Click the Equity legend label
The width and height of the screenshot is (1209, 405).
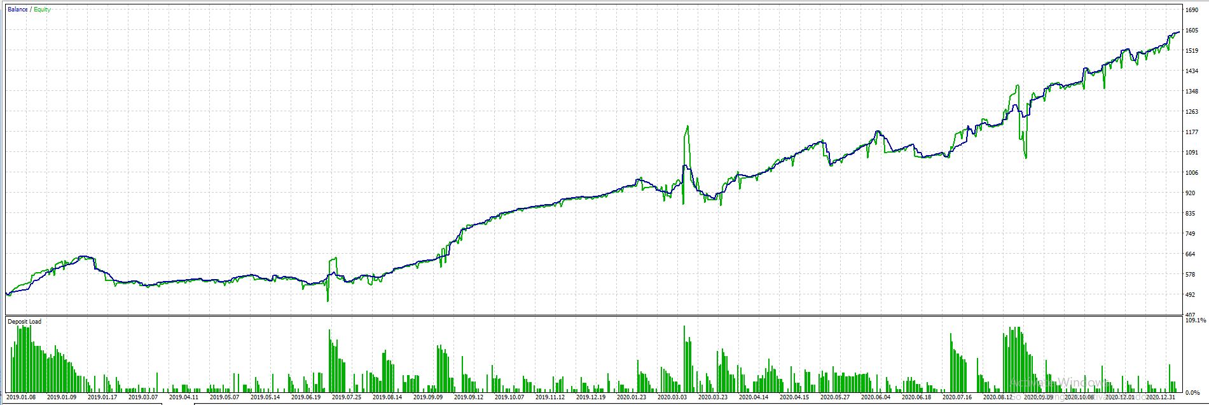coord(42,10)
